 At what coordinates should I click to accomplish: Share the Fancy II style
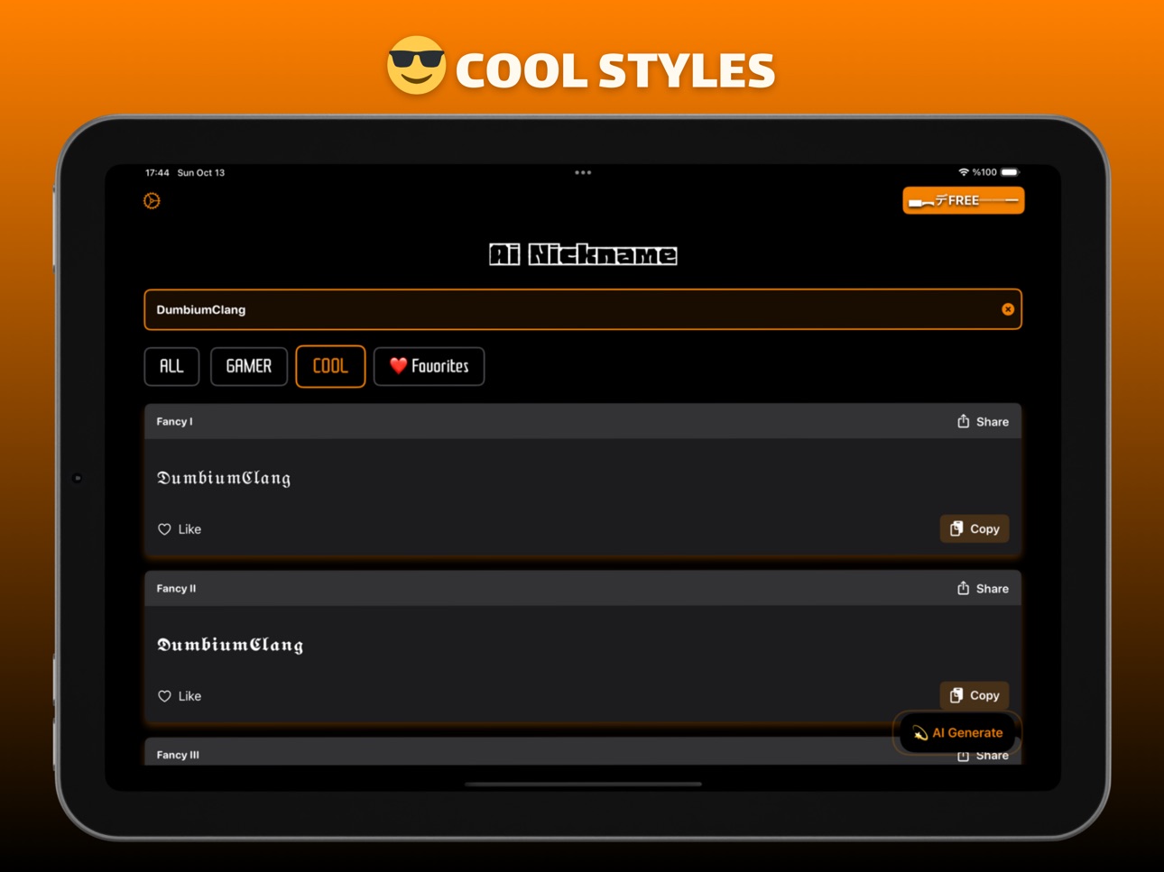pyautogui.click(x=983, y=588)
